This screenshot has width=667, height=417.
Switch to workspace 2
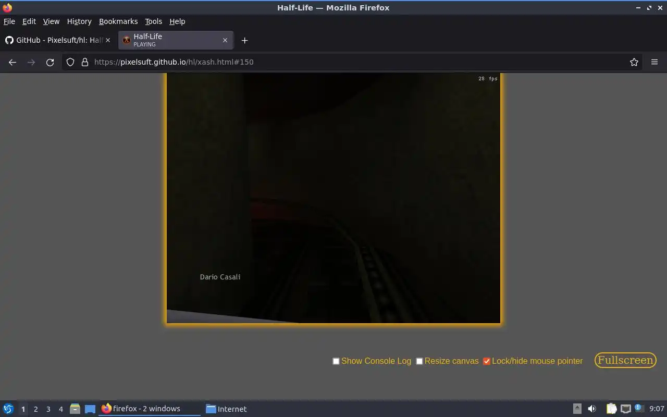pos(35,409)
